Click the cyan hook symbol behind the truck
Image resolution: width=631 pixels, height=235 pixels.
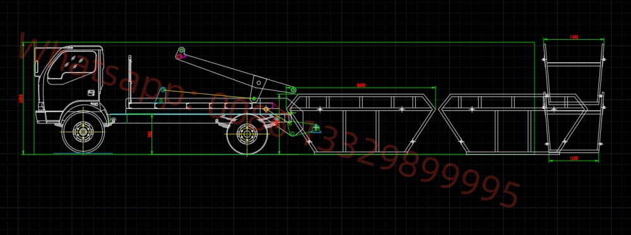315,128
